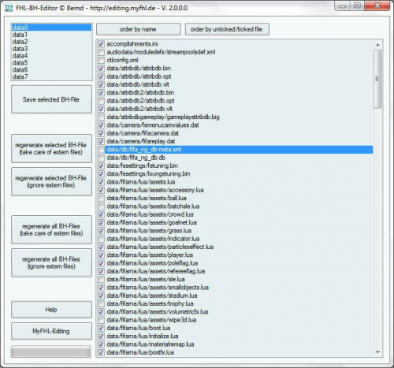Untick the accomplishments.ini checkbox
The height and width of the screenshot is (368, 394).
(101, 44)
